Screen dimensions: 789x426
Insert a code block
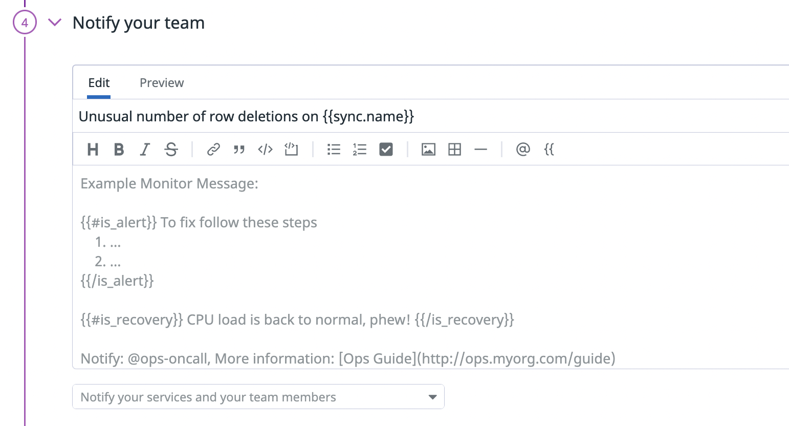pyautogui.click(x=291, y=150)
